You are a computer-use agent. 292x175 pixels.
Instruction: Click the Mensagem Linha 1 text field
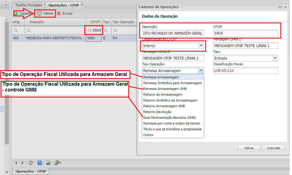click(x=246, y=46)
